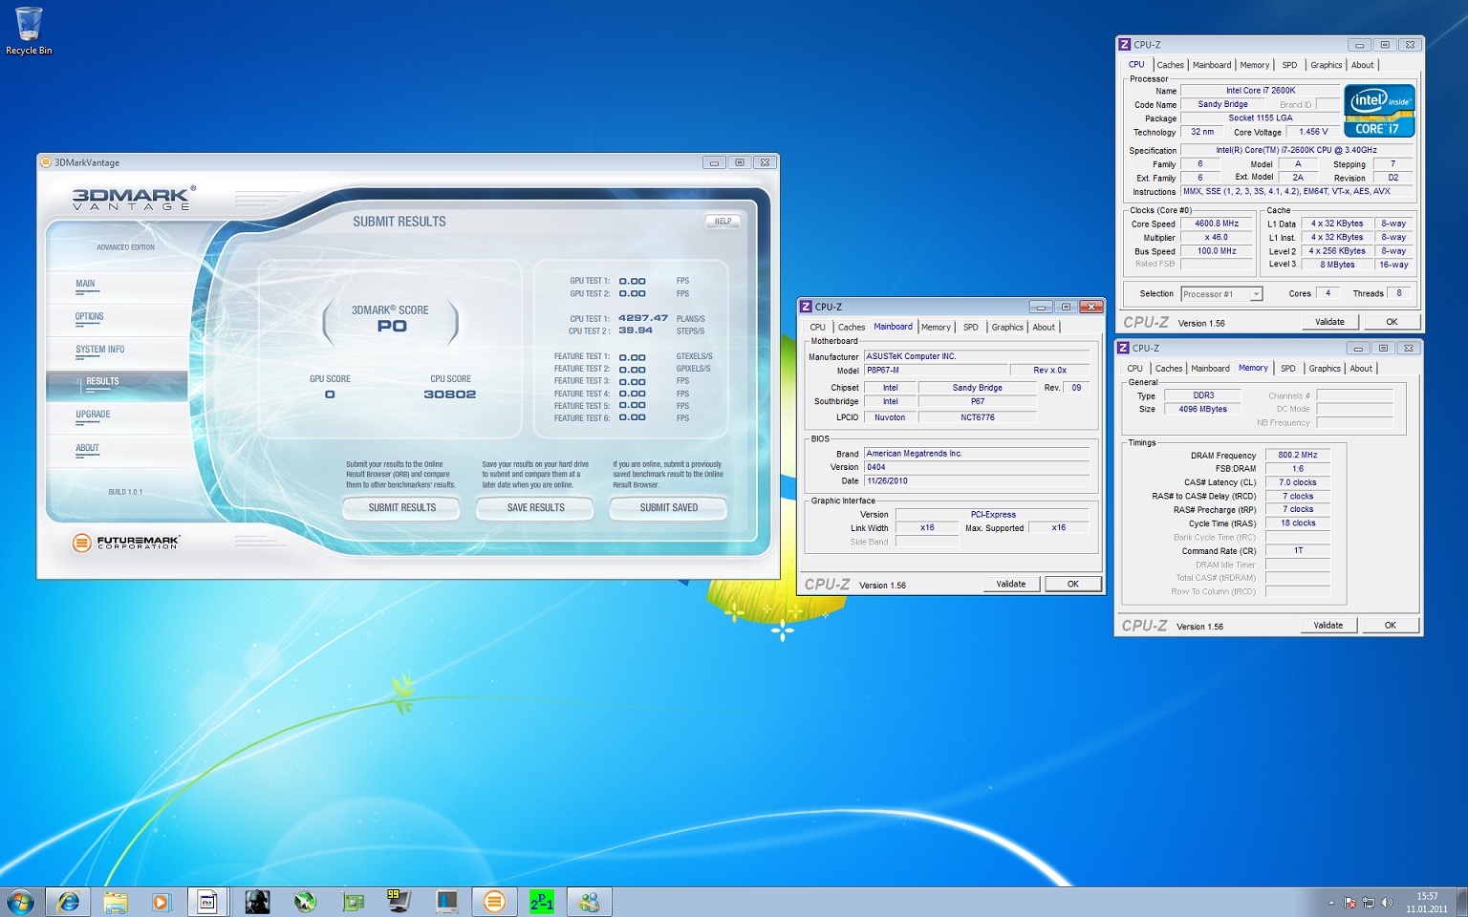1468x917 pixels.
Task: Click the HELP button in 3DMark
Action: [x=723, y=221]
